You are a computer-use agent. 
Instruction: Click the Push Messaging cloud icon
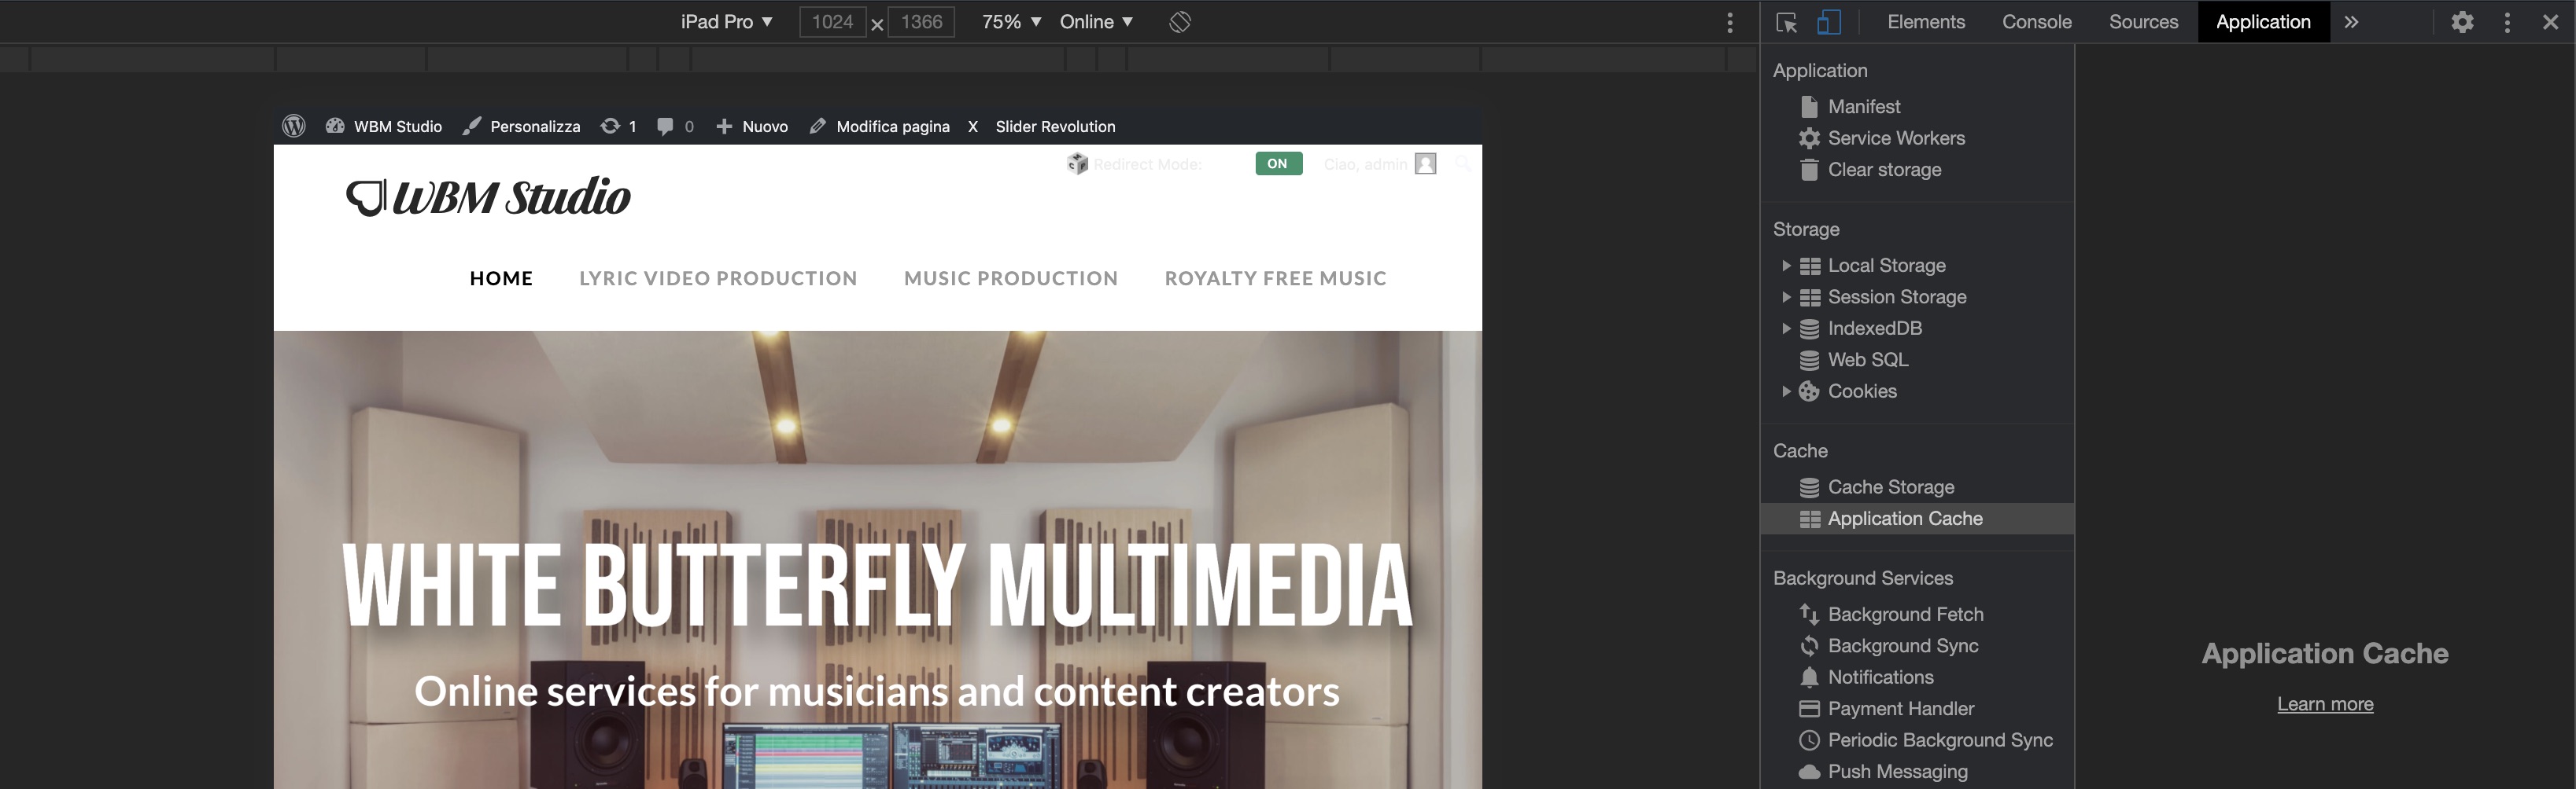coord(1809,772)
